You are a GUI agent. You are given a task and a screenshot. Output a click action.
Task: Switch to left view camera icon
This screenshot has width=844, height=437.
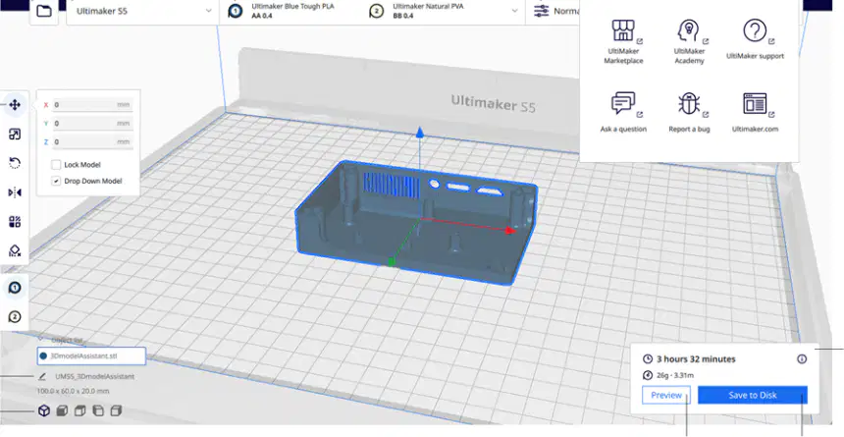pyautogui.click(x=98, y=410)
